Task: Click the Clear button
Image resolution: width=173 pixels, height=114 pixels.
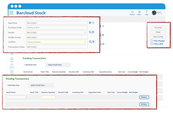Action: [x=158, y=32]
